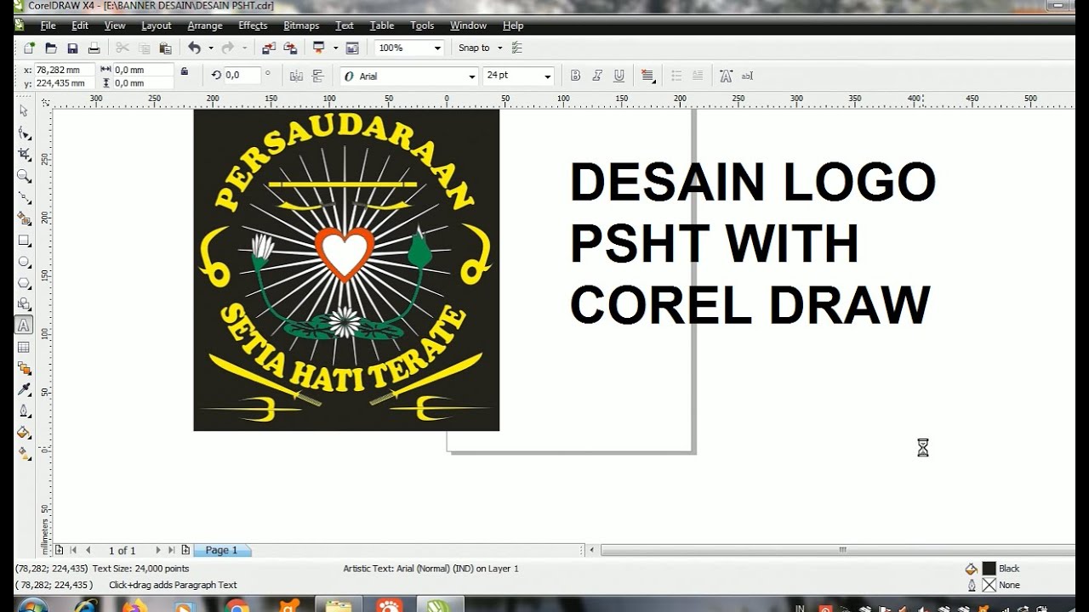Select the Eyedropper tool

tap(24, 389)
